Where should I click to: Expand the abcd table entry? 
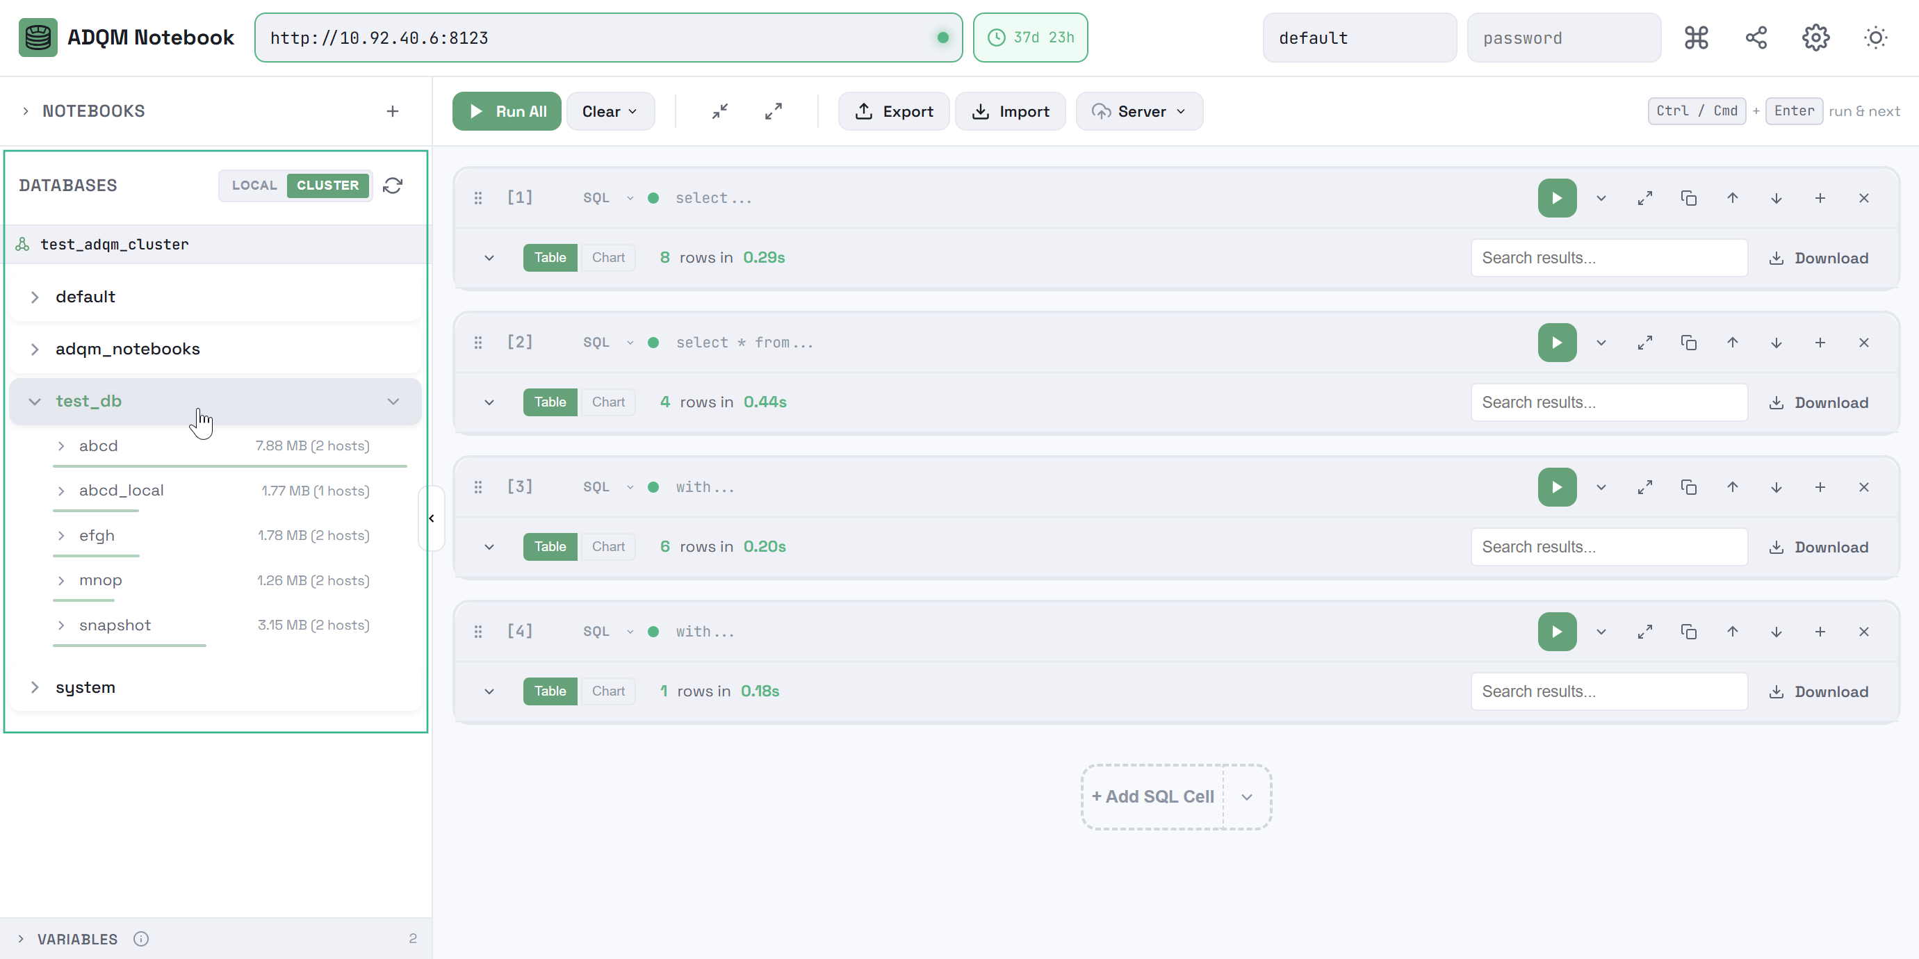coord(62,446)
